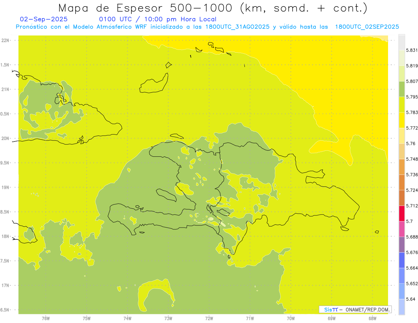This screenshot has height=323, width=418.
Task: Click the colorbar label '5.688'
Action: pyautogui.click(x=412, y=237)
